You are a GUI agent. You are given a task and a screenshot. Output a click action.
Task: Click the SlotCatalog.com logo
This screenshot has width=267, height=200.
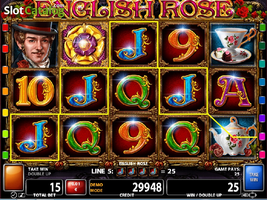(34, 10)
